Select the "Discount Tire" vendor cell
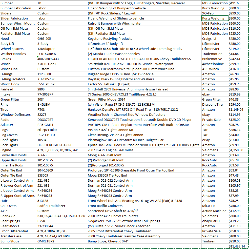The image size is (249, 249). tap(215, 104)
